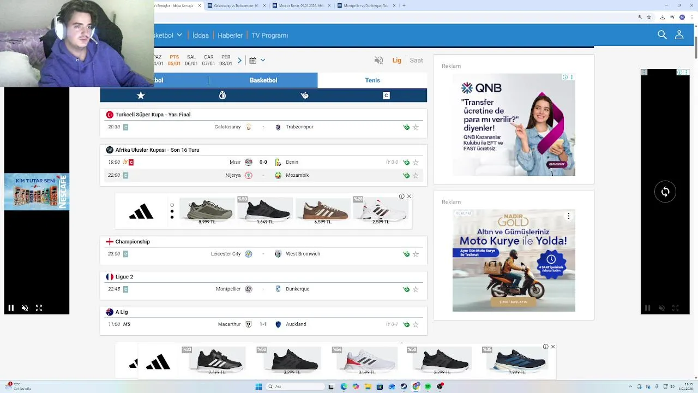Go to next dates arrow
The image size is (698, 393).
239,60
